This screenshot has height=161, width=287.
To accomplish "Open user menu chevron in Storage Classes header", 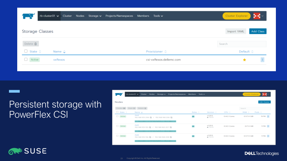I will coord(263,16).
